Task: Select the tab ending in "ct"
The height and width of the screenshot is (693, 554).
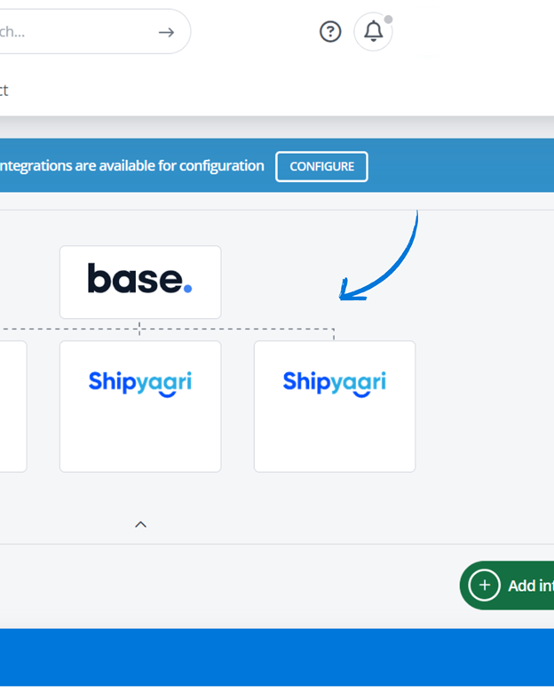Action: 4,90
